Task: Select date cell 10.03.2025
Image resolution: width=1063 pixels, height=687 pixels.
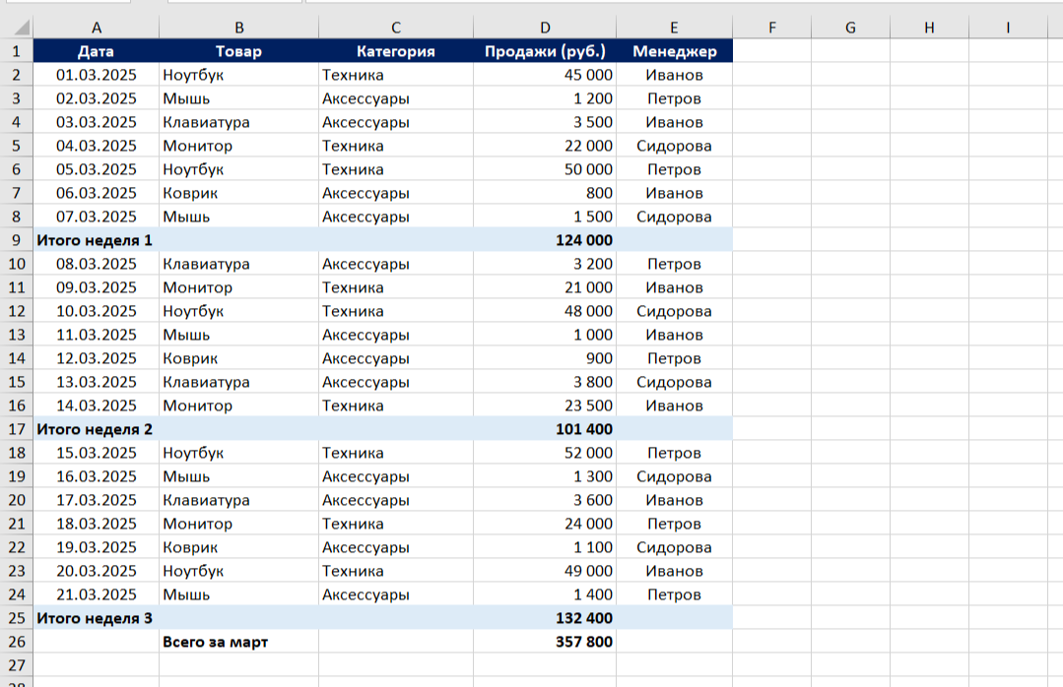Action: (97, 311)
